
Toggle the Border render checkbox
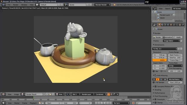[x=154, y=71]
